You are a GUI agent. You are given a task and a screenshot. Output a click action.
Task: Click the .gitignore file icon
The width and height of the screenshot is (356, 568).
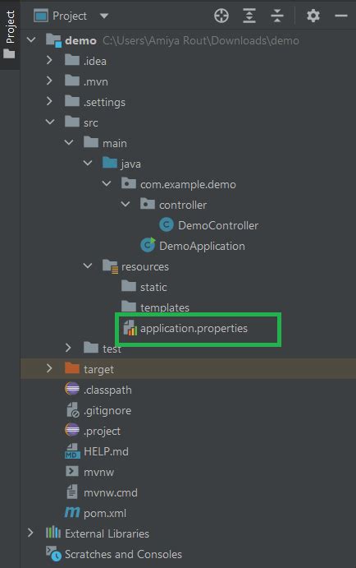[x=73, y=410]
